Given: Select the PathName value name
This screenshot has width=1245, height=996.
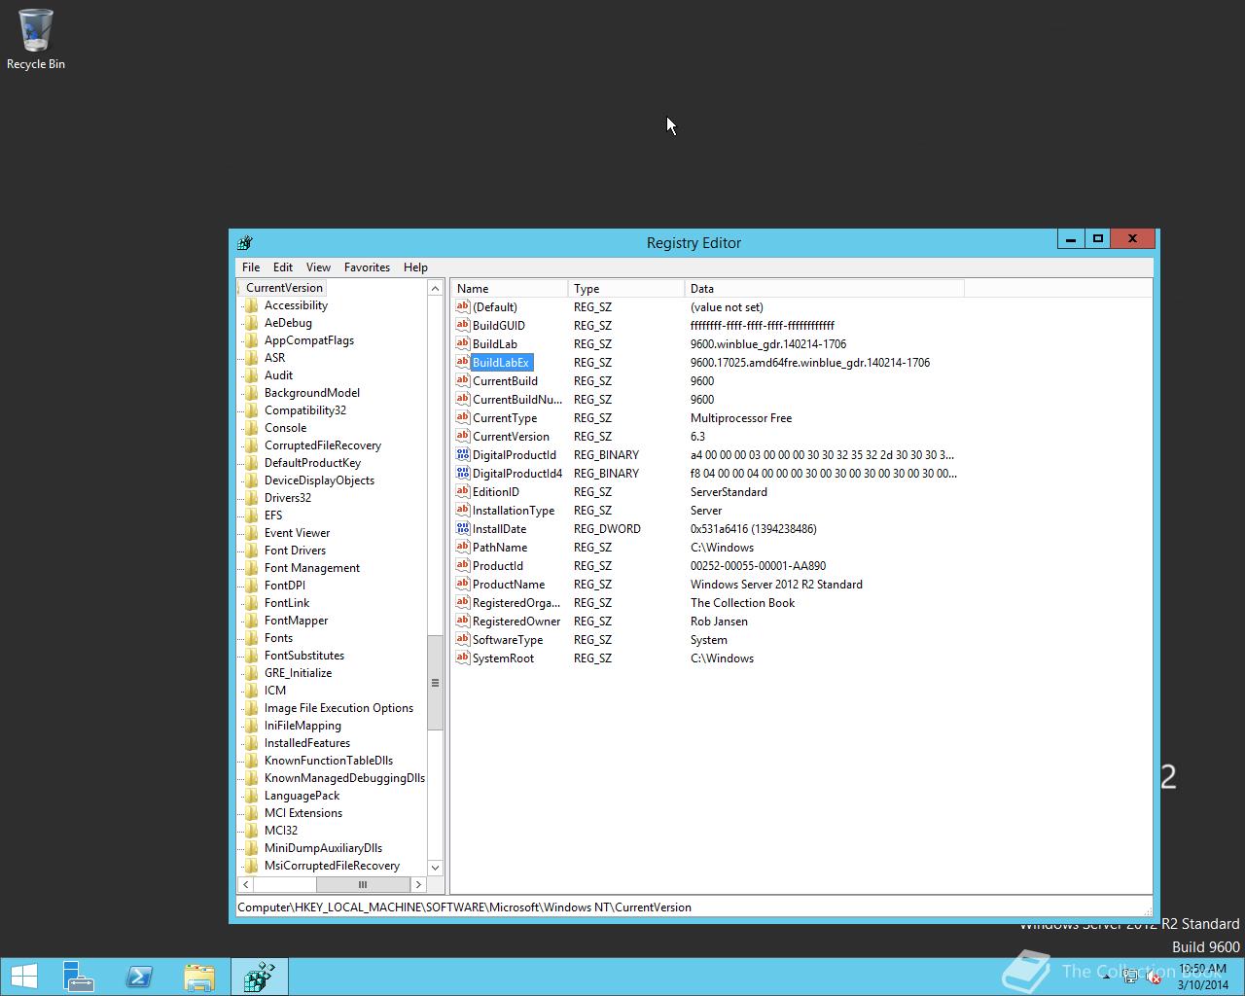Looking at the screenshot, I should pos(500,548).
